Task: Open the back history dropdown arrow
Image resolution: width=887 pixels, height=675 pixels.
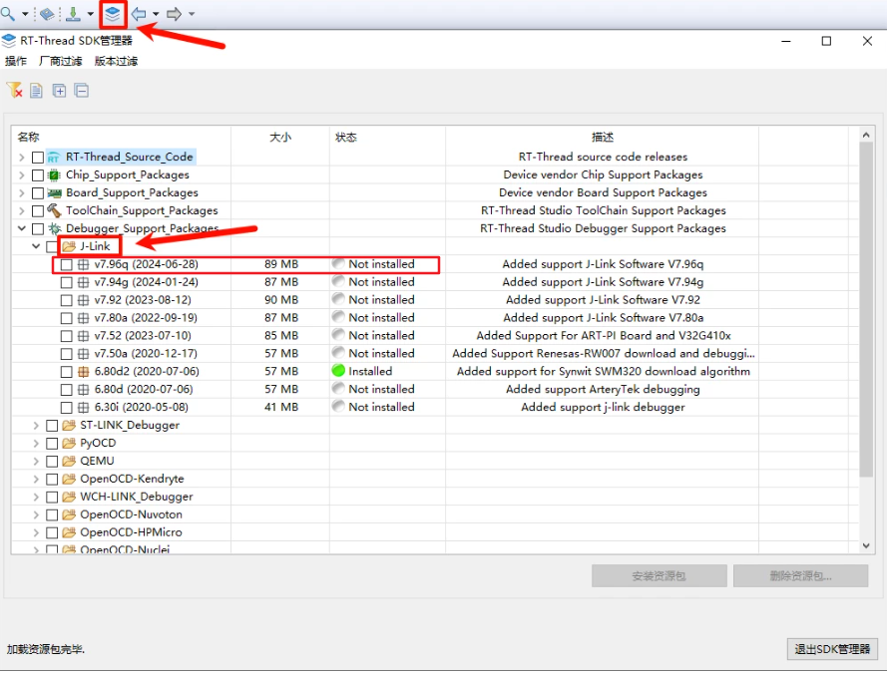Action: (x=156, y=14)
